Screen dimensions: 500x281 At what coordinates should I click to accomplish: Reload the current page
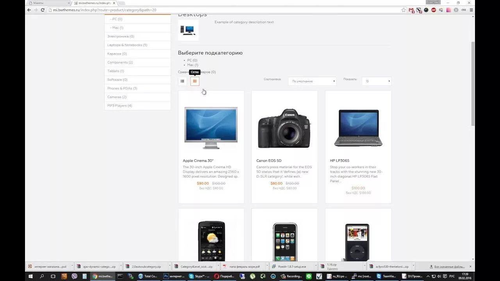[43, 10]
